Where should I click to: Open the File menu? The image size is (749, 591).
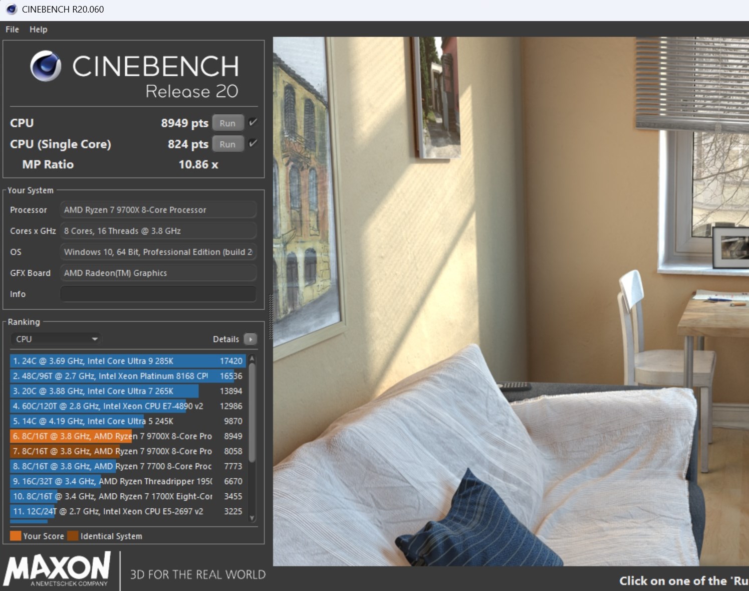(x=12, y=29)
